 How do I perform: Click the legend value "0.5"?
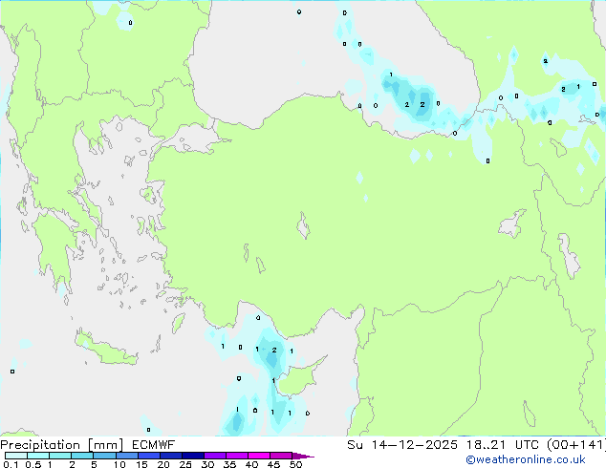click(32, 464)
